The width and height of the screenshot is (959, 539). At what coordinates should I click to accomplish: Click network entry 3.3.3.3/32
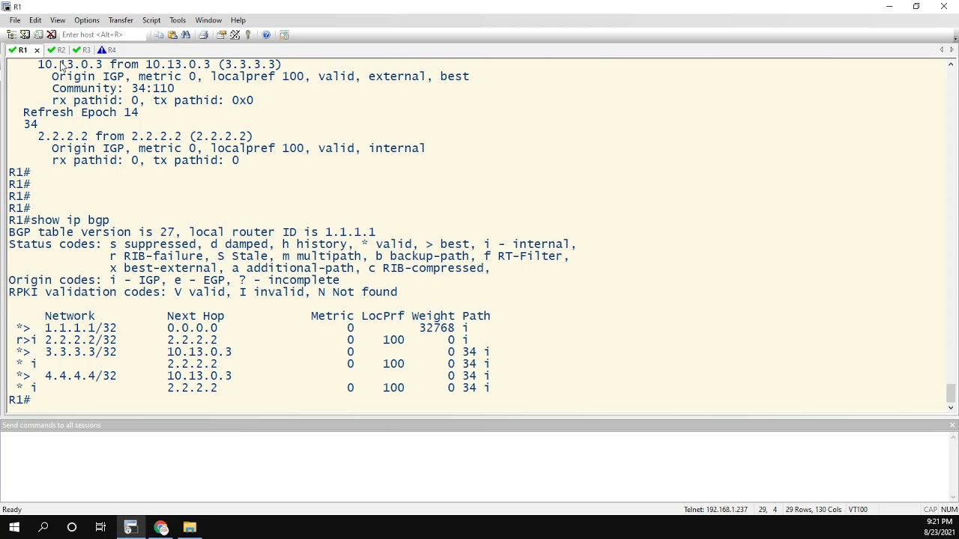(80, 352)
